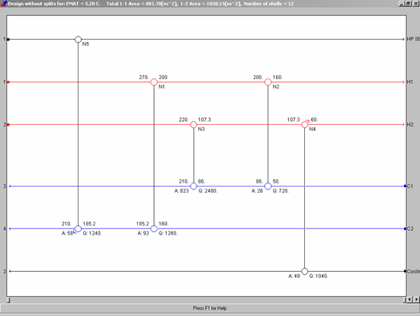This screenshot has width=420, height=316.
Task: Click the C1 node labeled Q: 2480
Action: click(x=194, y=186)
